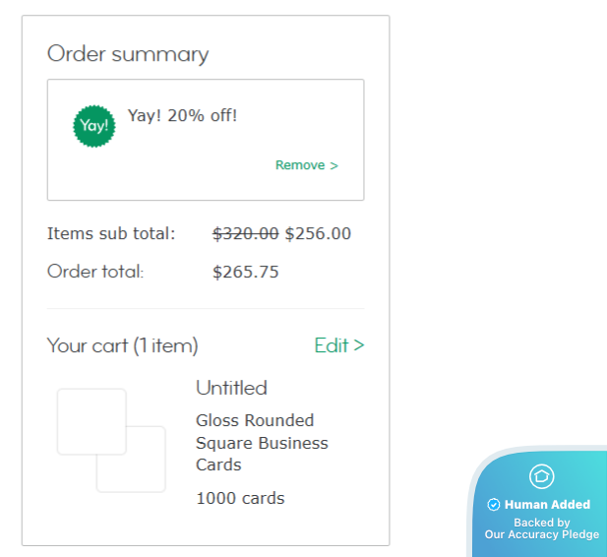Click the Your cart (1 item) heading
Screen dimensions: 607x557
point(123,345)
